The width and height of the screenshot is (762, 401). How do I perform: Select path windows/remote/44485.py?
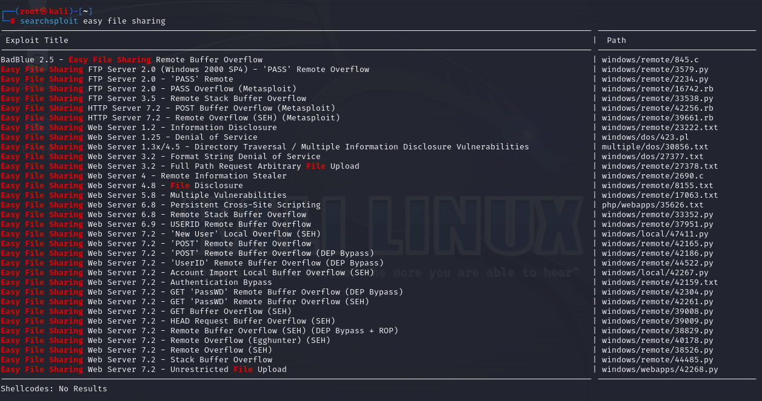(658, 360)
